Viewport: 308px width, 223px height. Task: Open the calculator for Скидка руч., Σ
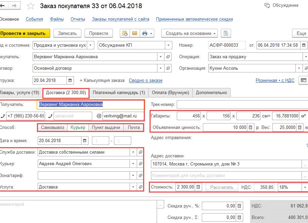point(239,217)
